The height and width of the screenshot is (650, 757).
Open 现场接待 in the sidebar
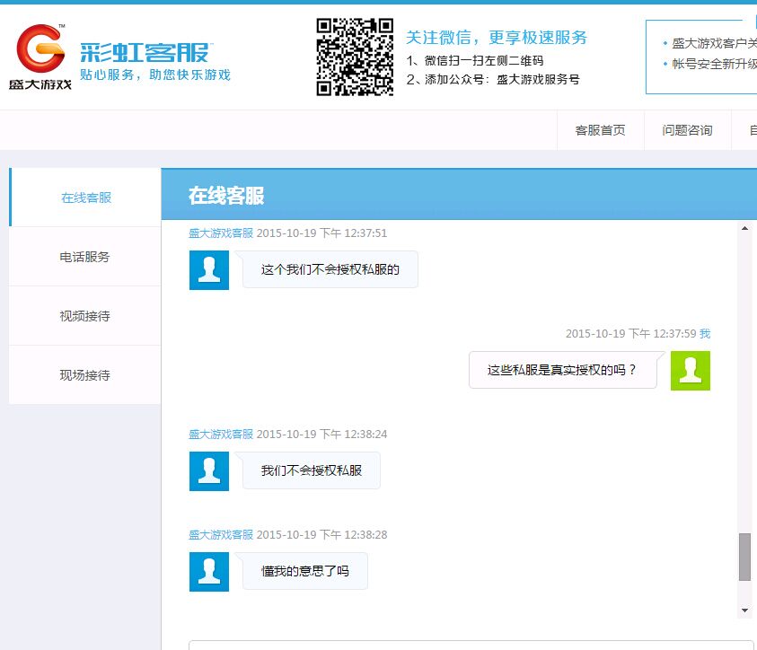click(x=85, y=375)
